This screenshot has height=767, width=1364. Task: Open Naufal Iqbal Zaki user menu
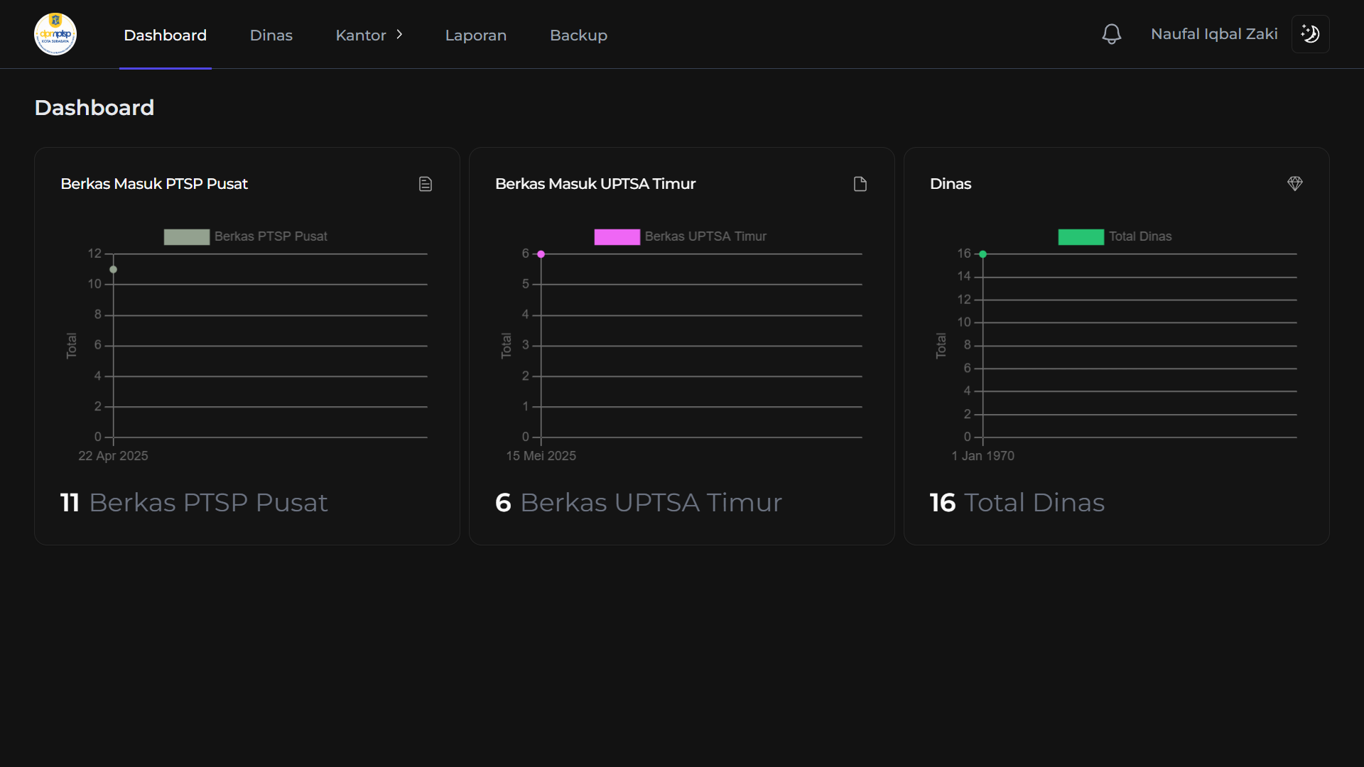[1213, 34]
